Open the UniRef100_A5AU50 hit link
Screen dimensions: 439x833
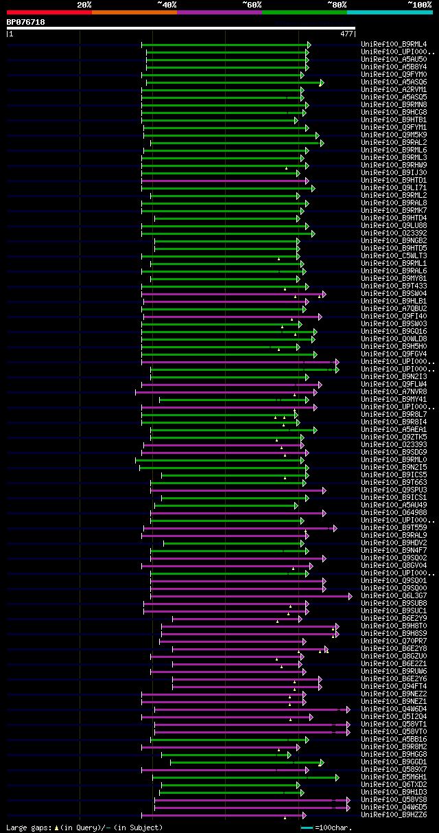[394, 60]
